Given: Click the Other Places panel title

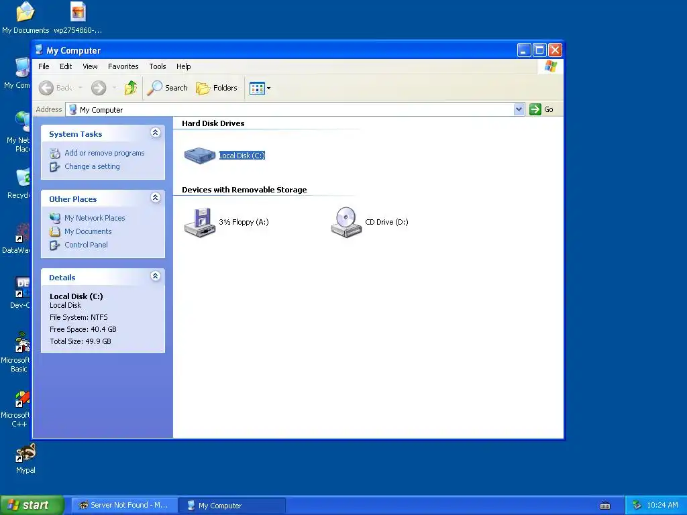Looking at the screenshot, I should point(72,199).
